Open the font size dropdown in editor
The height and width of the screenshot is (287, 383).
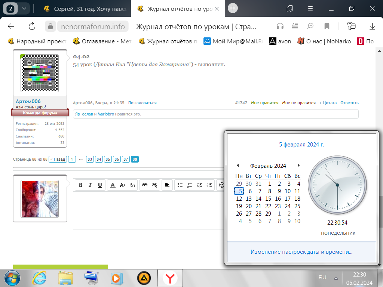tap(122, 185)
